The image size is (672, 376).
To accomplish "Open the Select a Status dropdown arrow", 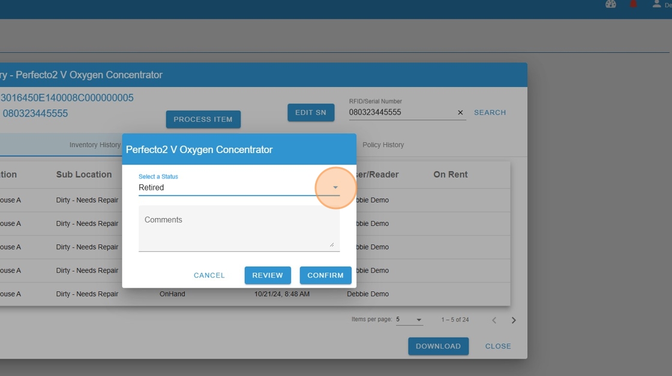I will 335,187.
